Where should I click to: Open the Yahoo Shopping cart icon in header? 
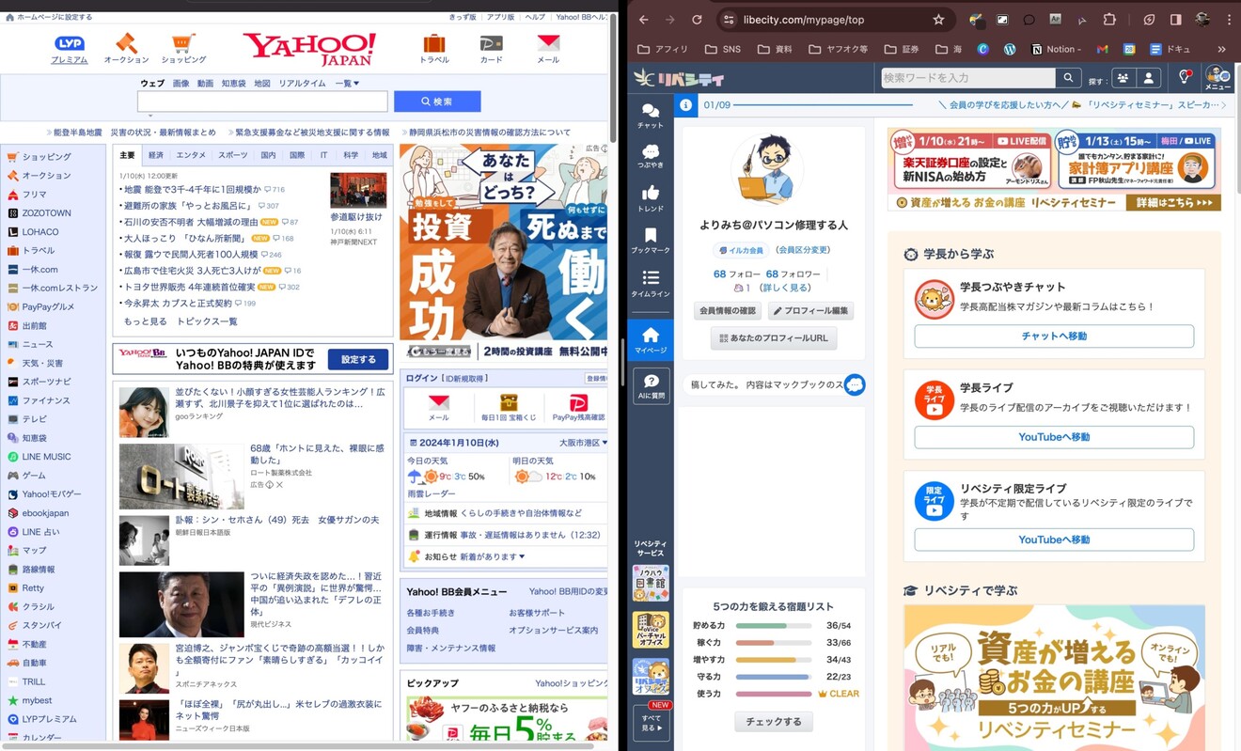[183, 43]
